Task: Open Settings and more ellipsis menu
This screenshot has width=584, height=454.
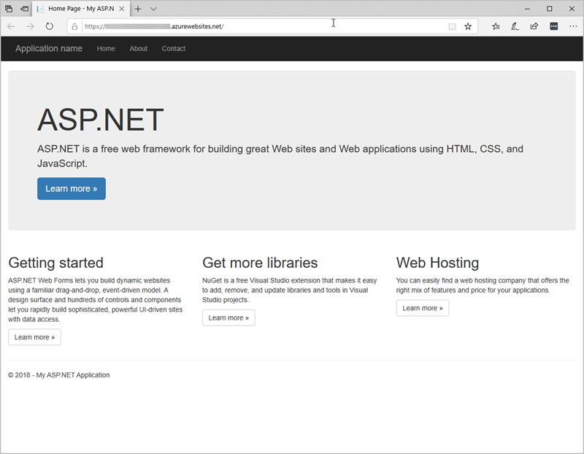Action: 573,26
